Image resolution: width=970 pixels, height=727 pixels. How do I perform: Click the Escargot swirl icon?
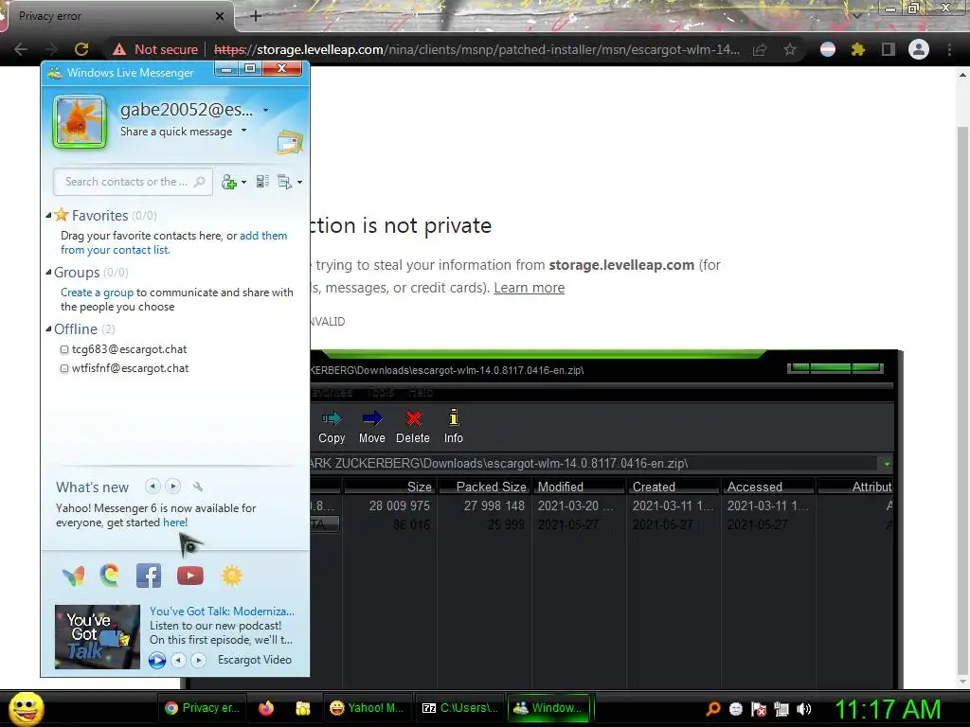pos(110,576)
